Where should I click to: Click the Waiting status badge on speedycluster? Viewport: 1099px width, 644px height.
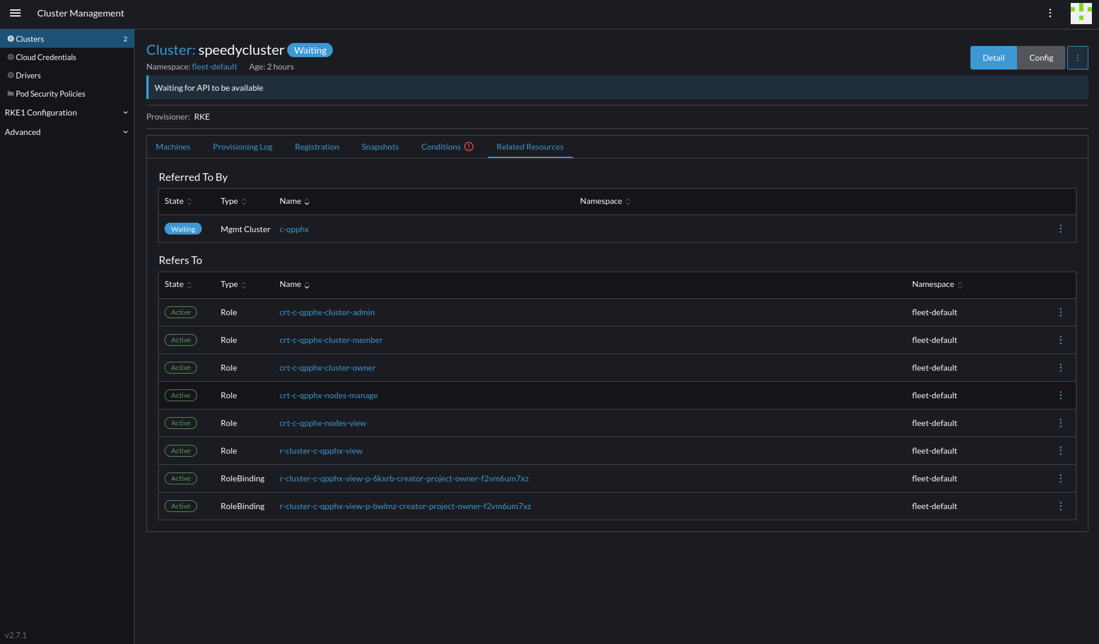click(310, 50)
